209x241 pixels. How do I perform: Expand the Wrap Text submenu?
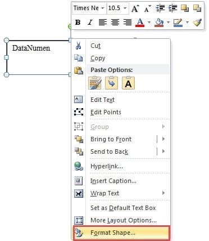(121, 193)
